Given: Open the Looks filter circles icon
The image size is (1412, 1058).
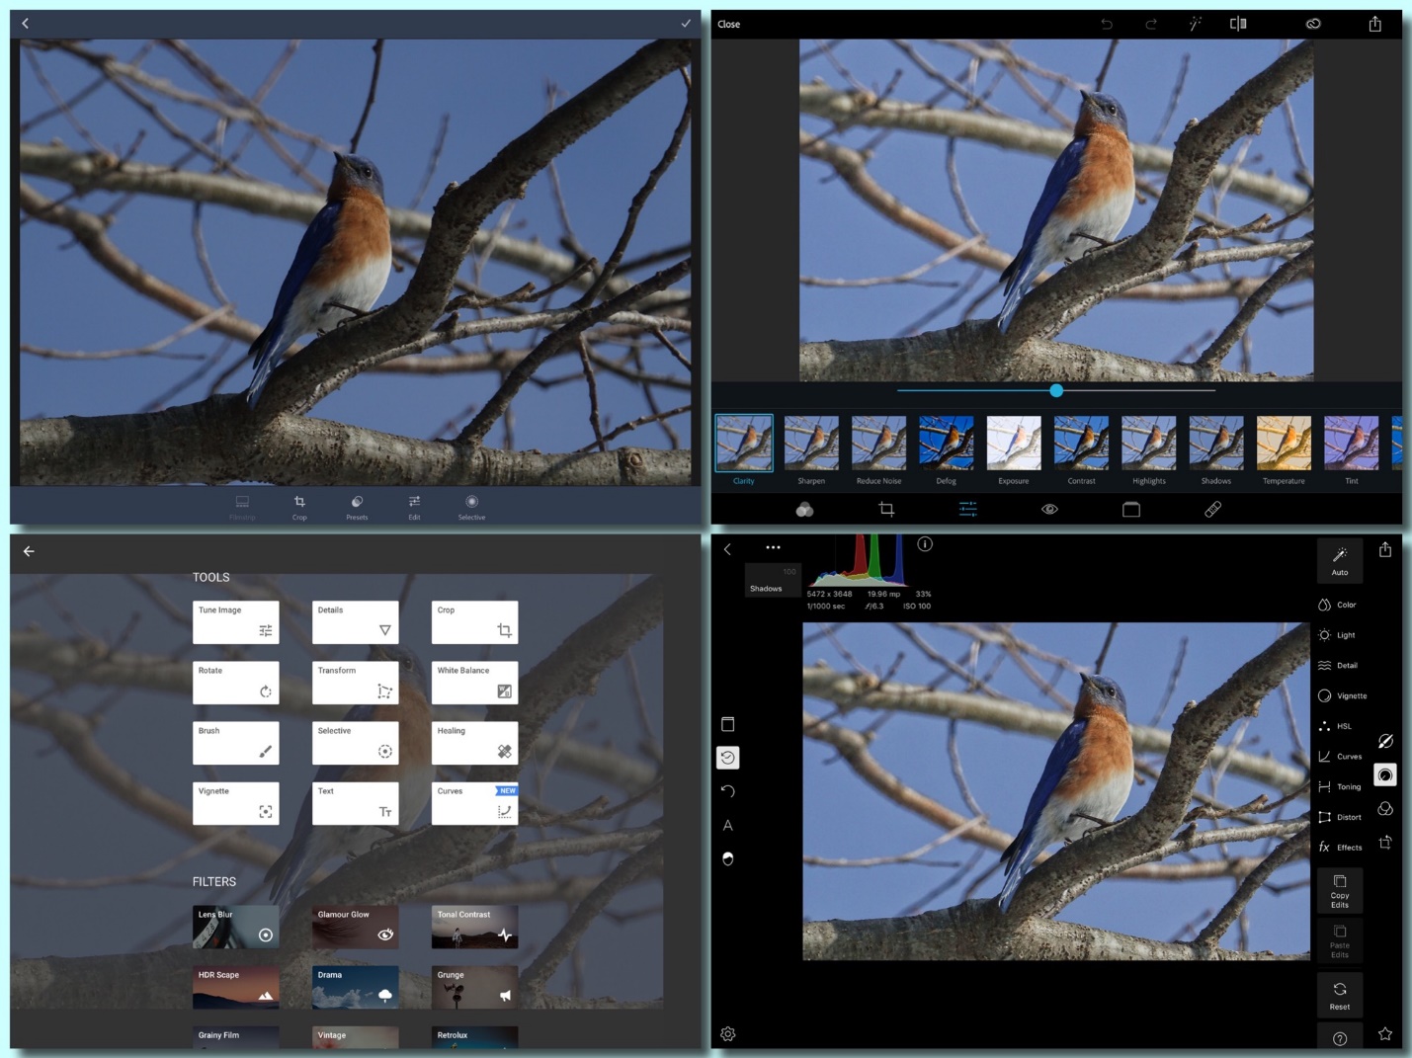Looking at the screenshot, I should pos(805,509).
